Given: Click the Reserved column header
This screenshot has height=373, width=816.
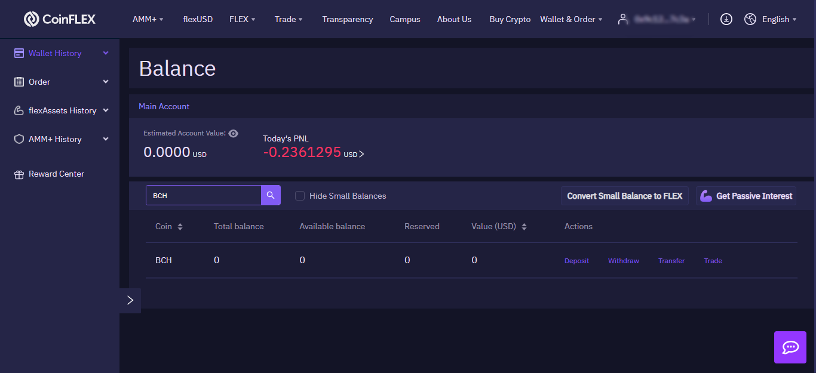Looking at the screenshot, I should click(422, 227).
